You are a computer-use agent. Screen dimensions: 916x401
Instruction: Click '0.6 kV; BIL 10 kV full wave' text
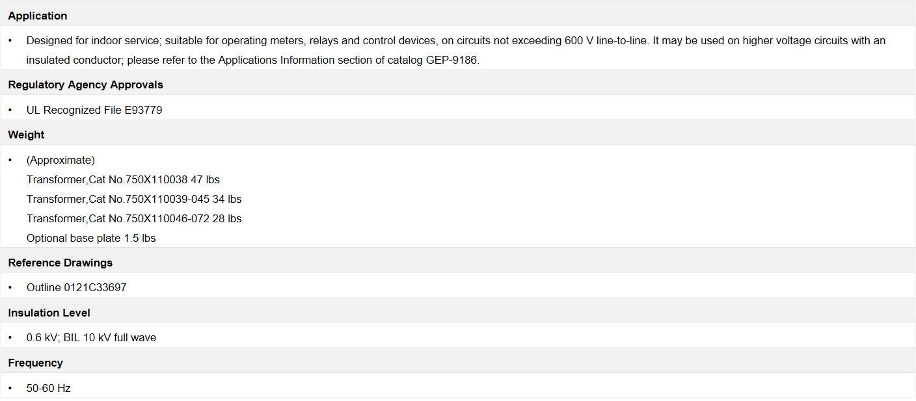click(x=91, y=337)
